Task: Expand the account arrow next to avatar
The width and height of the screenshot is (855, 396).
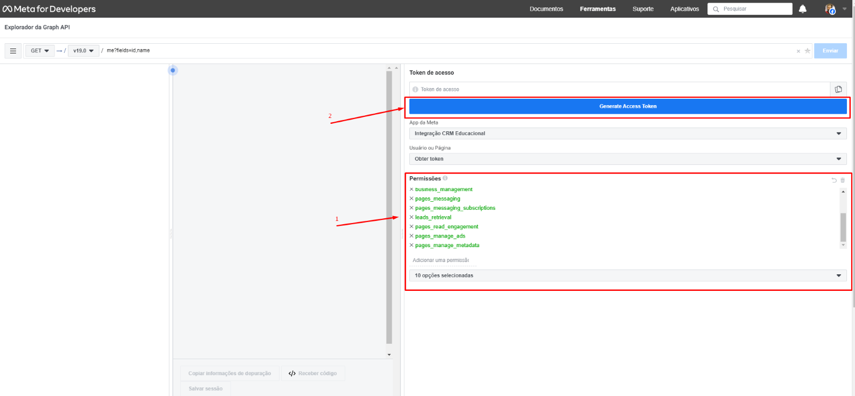Action: pyautogui.click(x=844, y=9)
